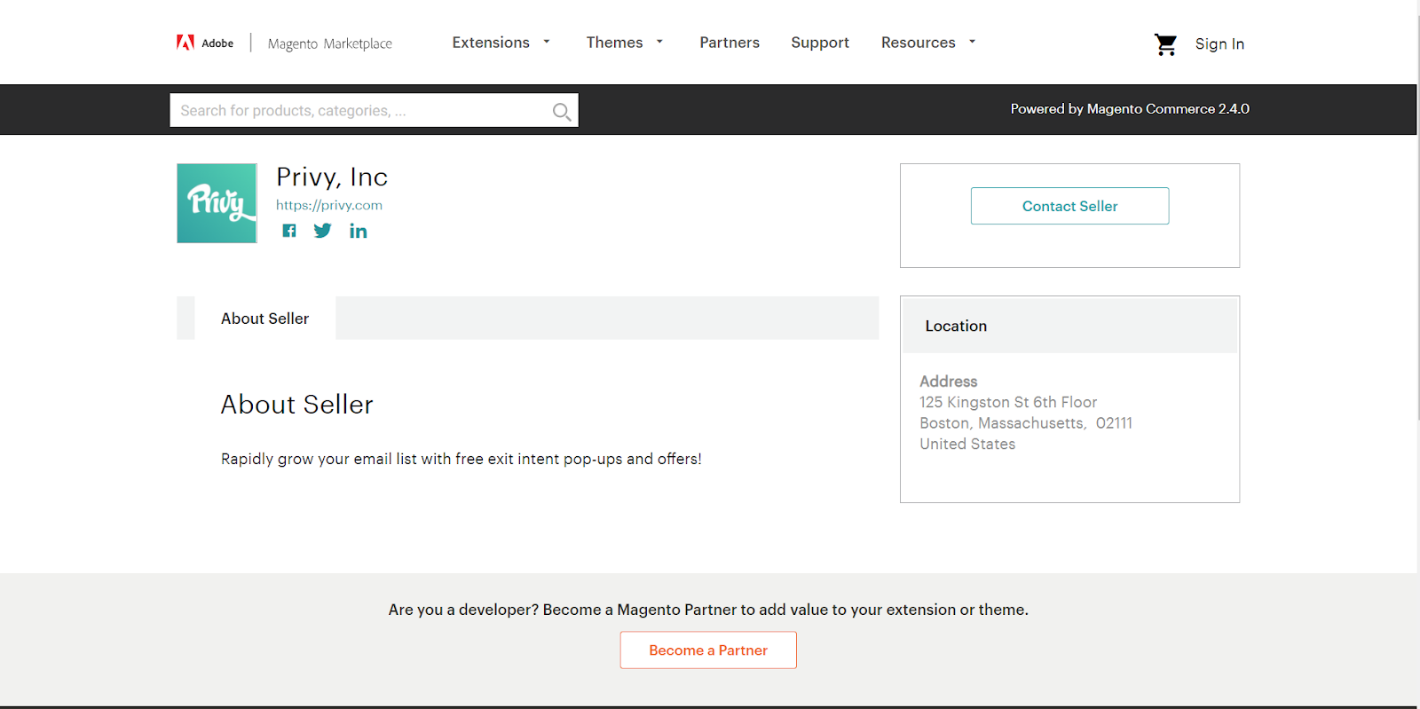The width and height of the screenshot is (1420, 709).
Task: Open Privy's LinkedIn page icon
Action: (358, 231)
